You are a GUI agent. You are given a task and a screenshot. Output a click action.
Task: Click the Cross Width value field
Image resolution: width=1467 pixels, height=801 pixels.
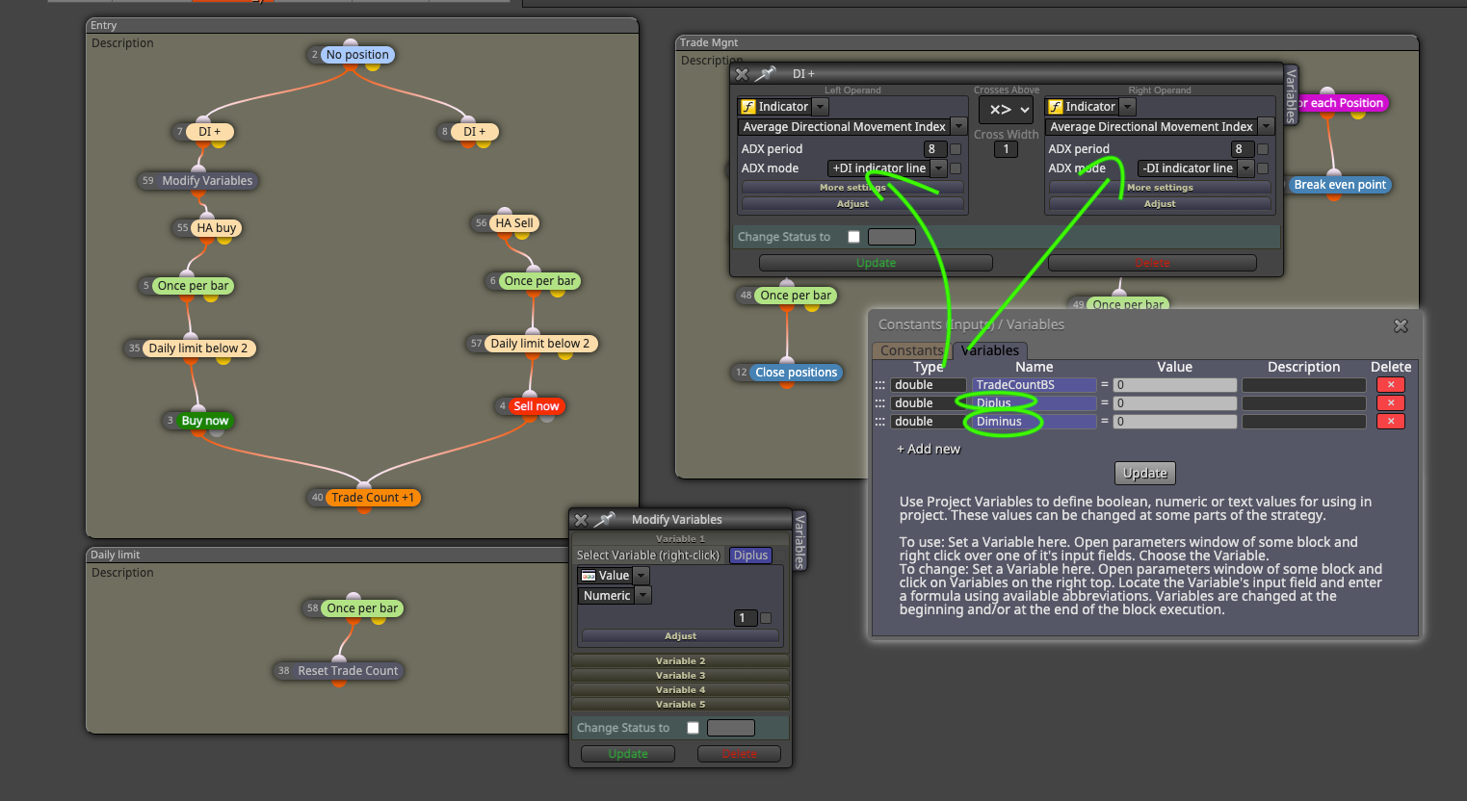(x=1006, y=149)
